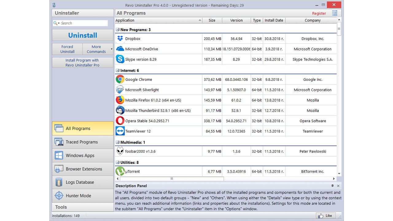Collapse the New Programs group
This screenshot has height=221, width=393.
click(117, 29)
